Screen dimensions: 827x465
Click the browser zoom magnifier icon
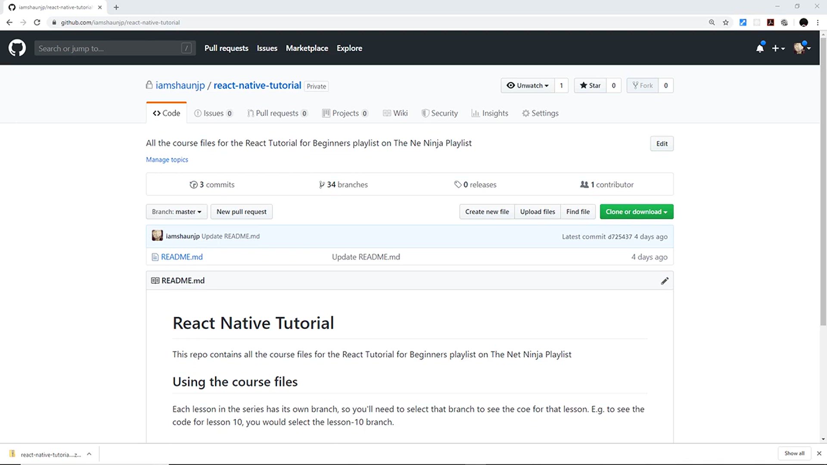tap(712, 22)
